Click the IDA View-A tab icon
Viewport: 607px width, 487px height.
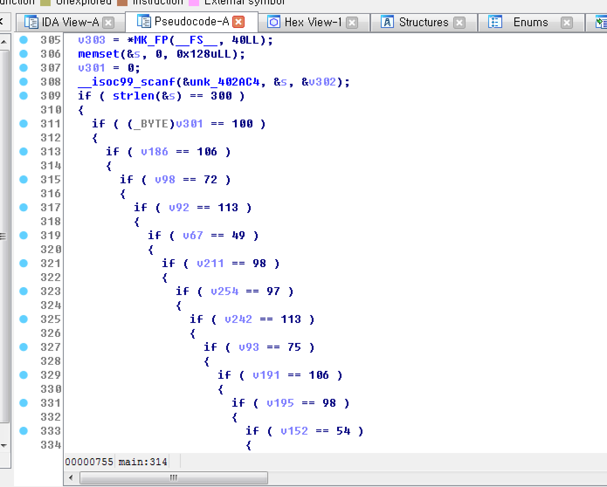coord(31,22)
